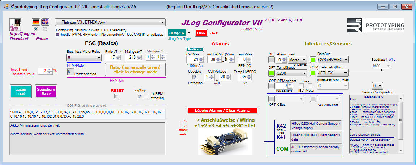Click the app icon in title bar
The image size is (416, 165).
click(5, 7)
